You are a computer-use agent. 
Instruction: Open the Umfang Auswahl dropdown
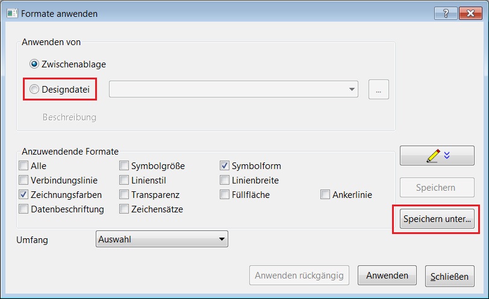coord(162,239)
